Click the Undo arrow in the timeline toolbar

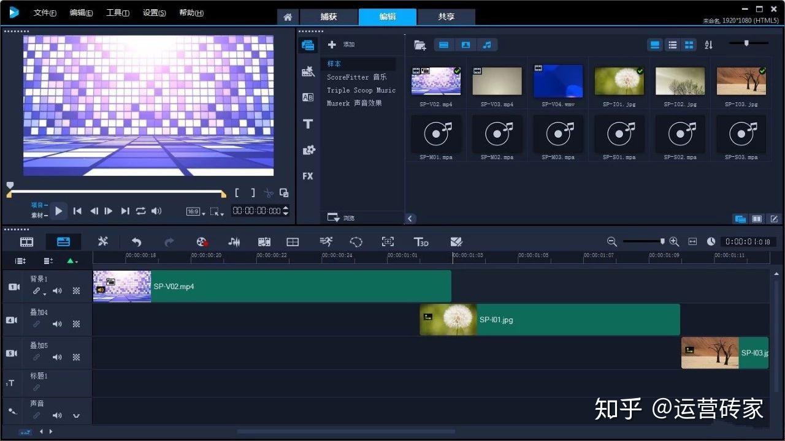point(136,241)
